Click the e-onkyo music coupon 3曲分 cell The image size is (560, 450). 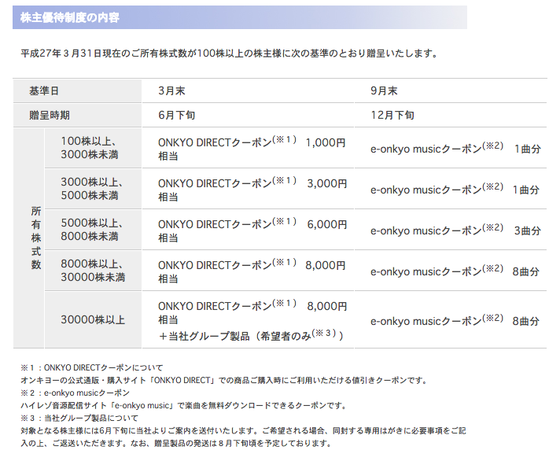(451, 230)
